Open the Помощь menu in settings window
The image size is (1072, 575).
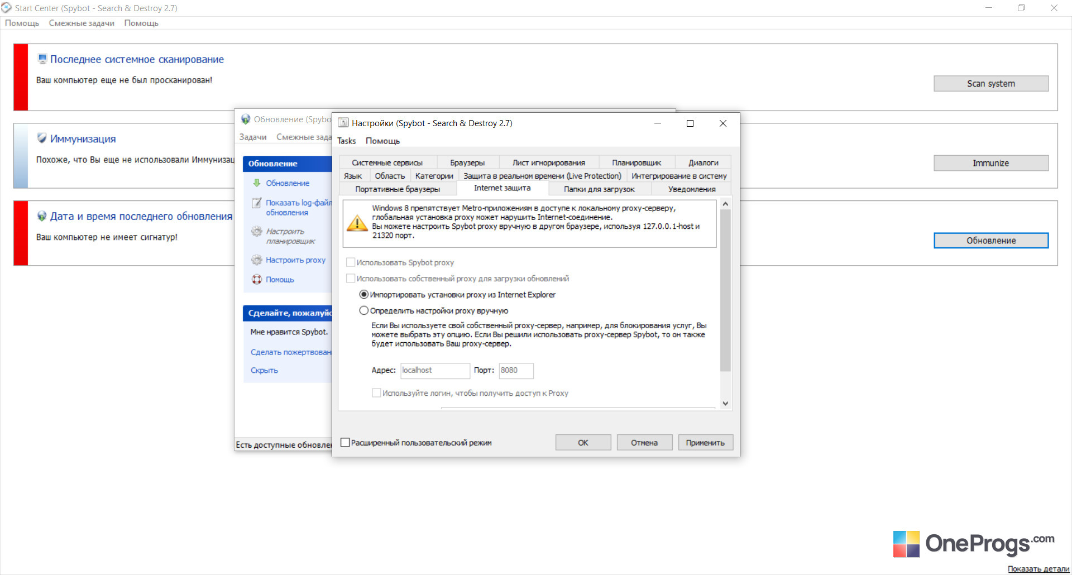coord(382,141)
